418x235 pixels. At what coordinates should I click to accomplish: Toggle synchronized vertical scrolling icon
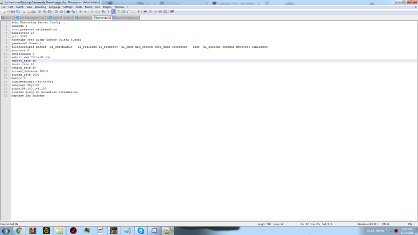[92, 12]
